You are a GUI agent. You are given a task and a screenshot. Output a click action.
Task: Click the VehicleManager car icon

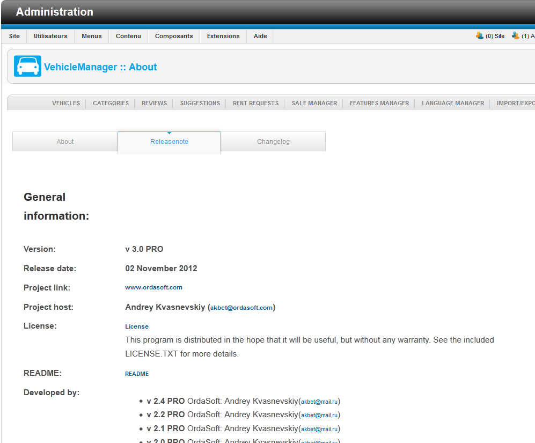pos(27,66)
